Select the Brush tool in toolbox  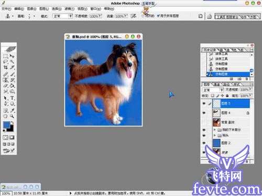tap(12, 74)
